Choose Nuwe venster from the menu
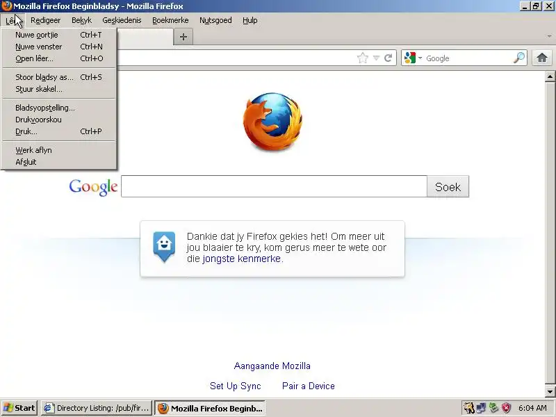This screenshot has width=556, height=417. tap(59, 47)
